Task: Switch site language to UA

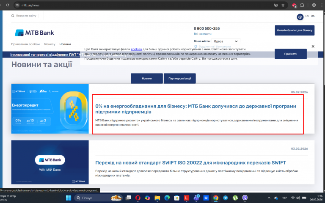Action: tap(313, 16)
